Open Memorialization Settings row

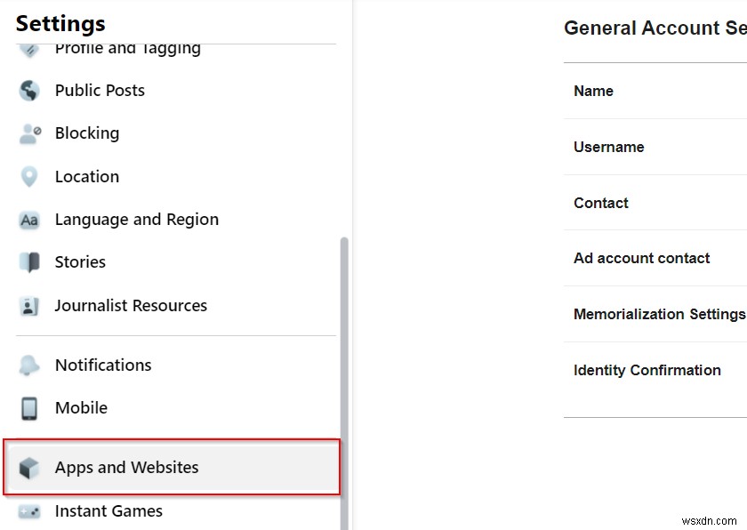[658, 314]
